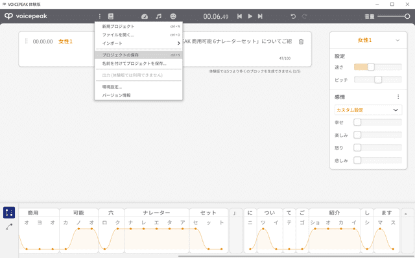415x258 pixels.
Task: Play the narration
Action: (x=250, y=16)
